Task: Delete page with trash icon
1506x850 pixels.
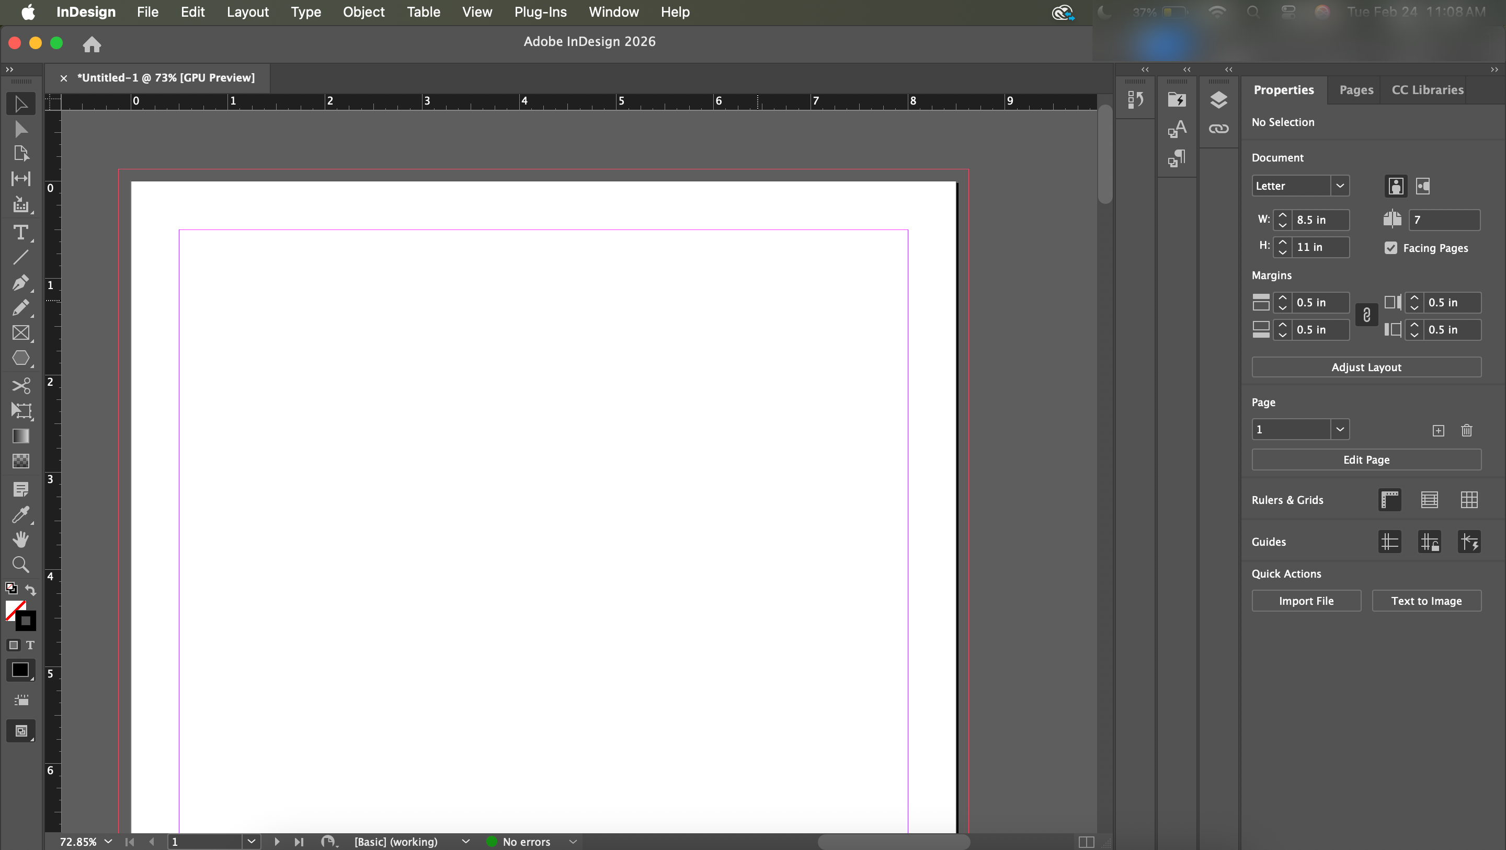Action: (1466, 430)
